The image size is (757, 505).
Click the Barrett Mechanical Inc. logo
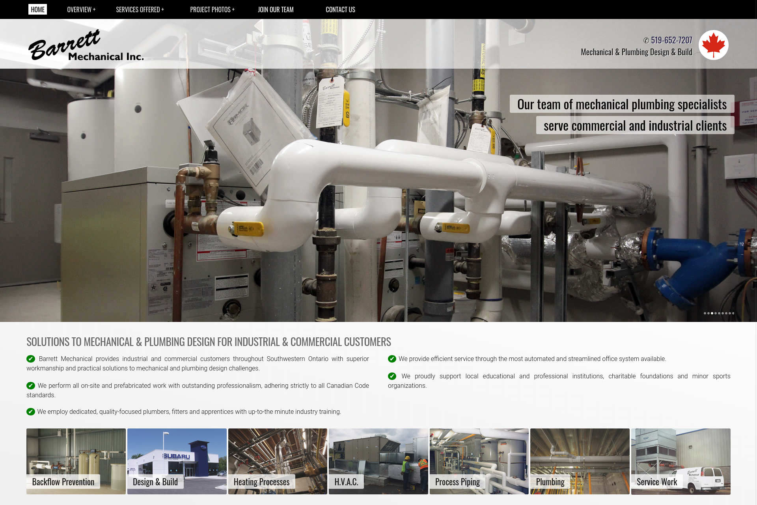pyautogui.click(x=86, y=46)
